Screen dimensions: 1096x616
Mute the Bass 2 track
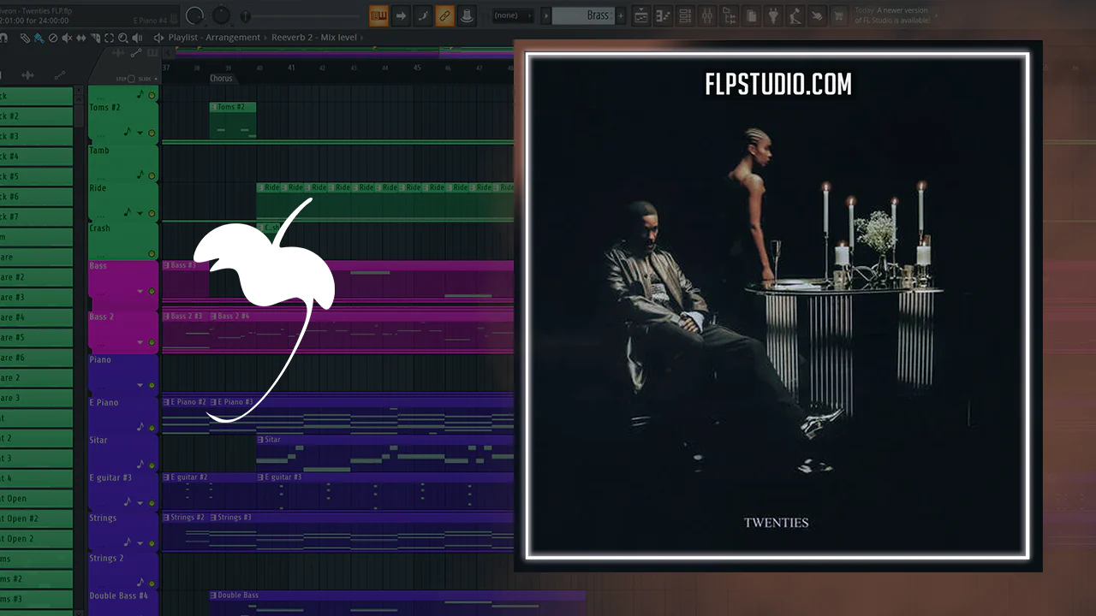[x=152, y=342]
